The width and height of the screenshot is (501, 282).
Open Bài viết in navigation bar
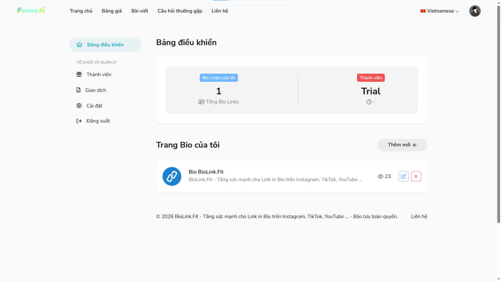(x=140, y=11)
